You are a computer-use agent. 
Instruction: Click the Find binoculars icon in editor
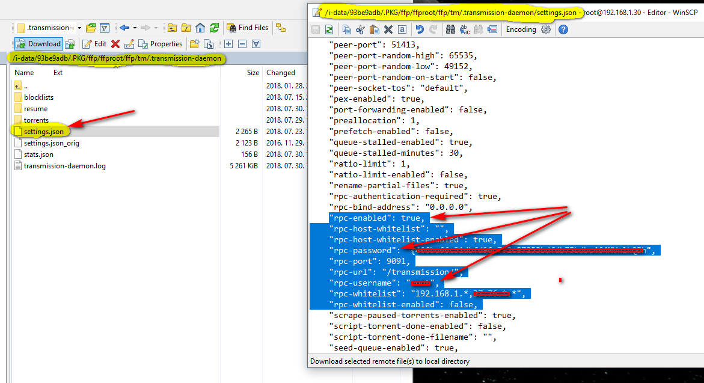click(x=450, y=29)
